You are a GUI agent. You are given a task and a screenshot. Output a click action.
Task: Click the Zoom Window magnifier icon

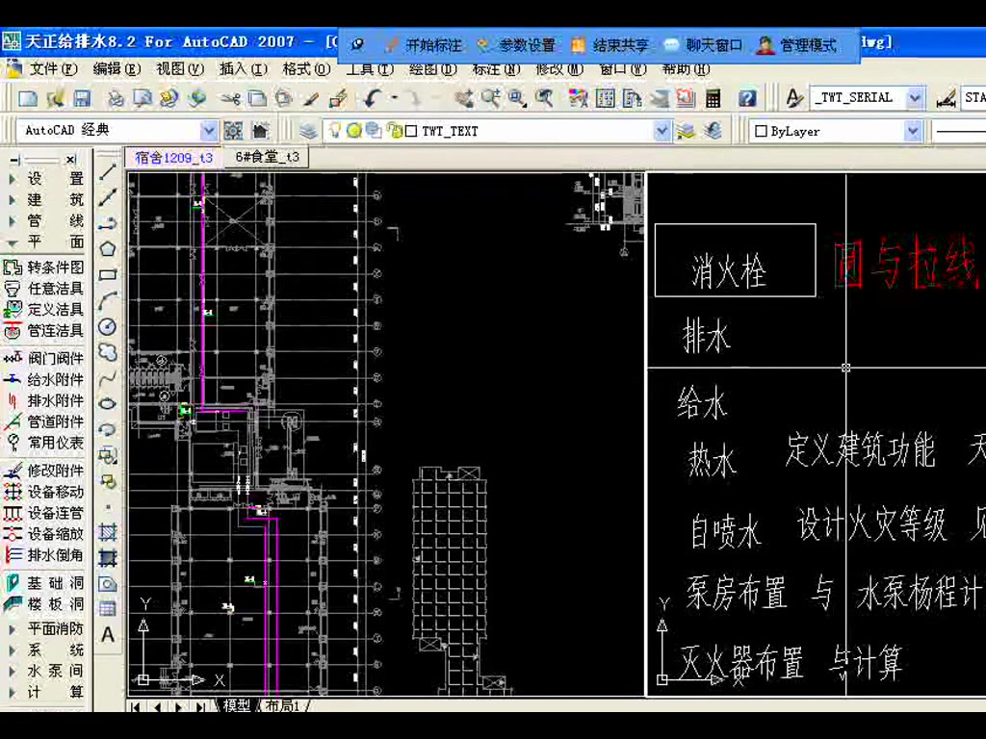tap(517, 98)
